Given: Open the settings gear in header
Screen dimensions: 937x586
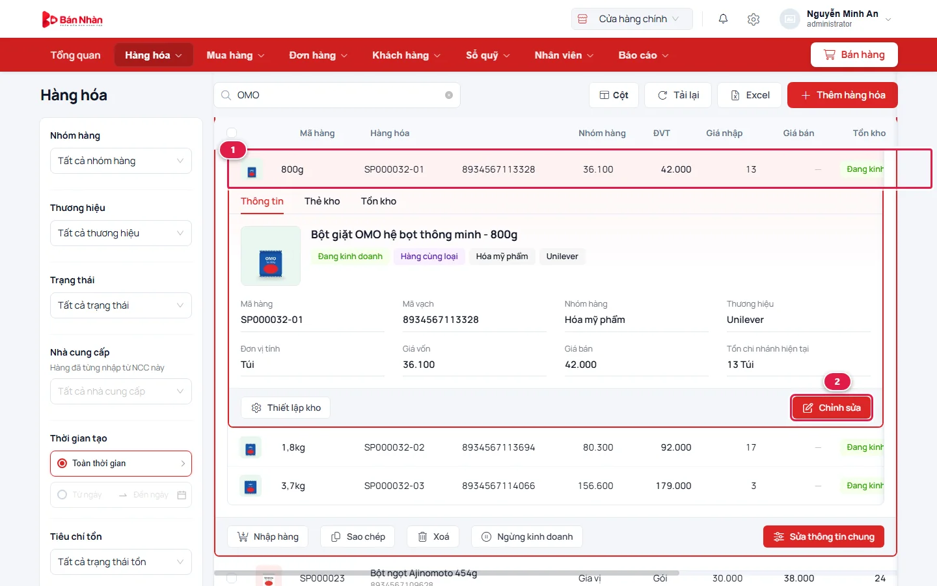Looking at the screenshot, I should tap(754, 19).
